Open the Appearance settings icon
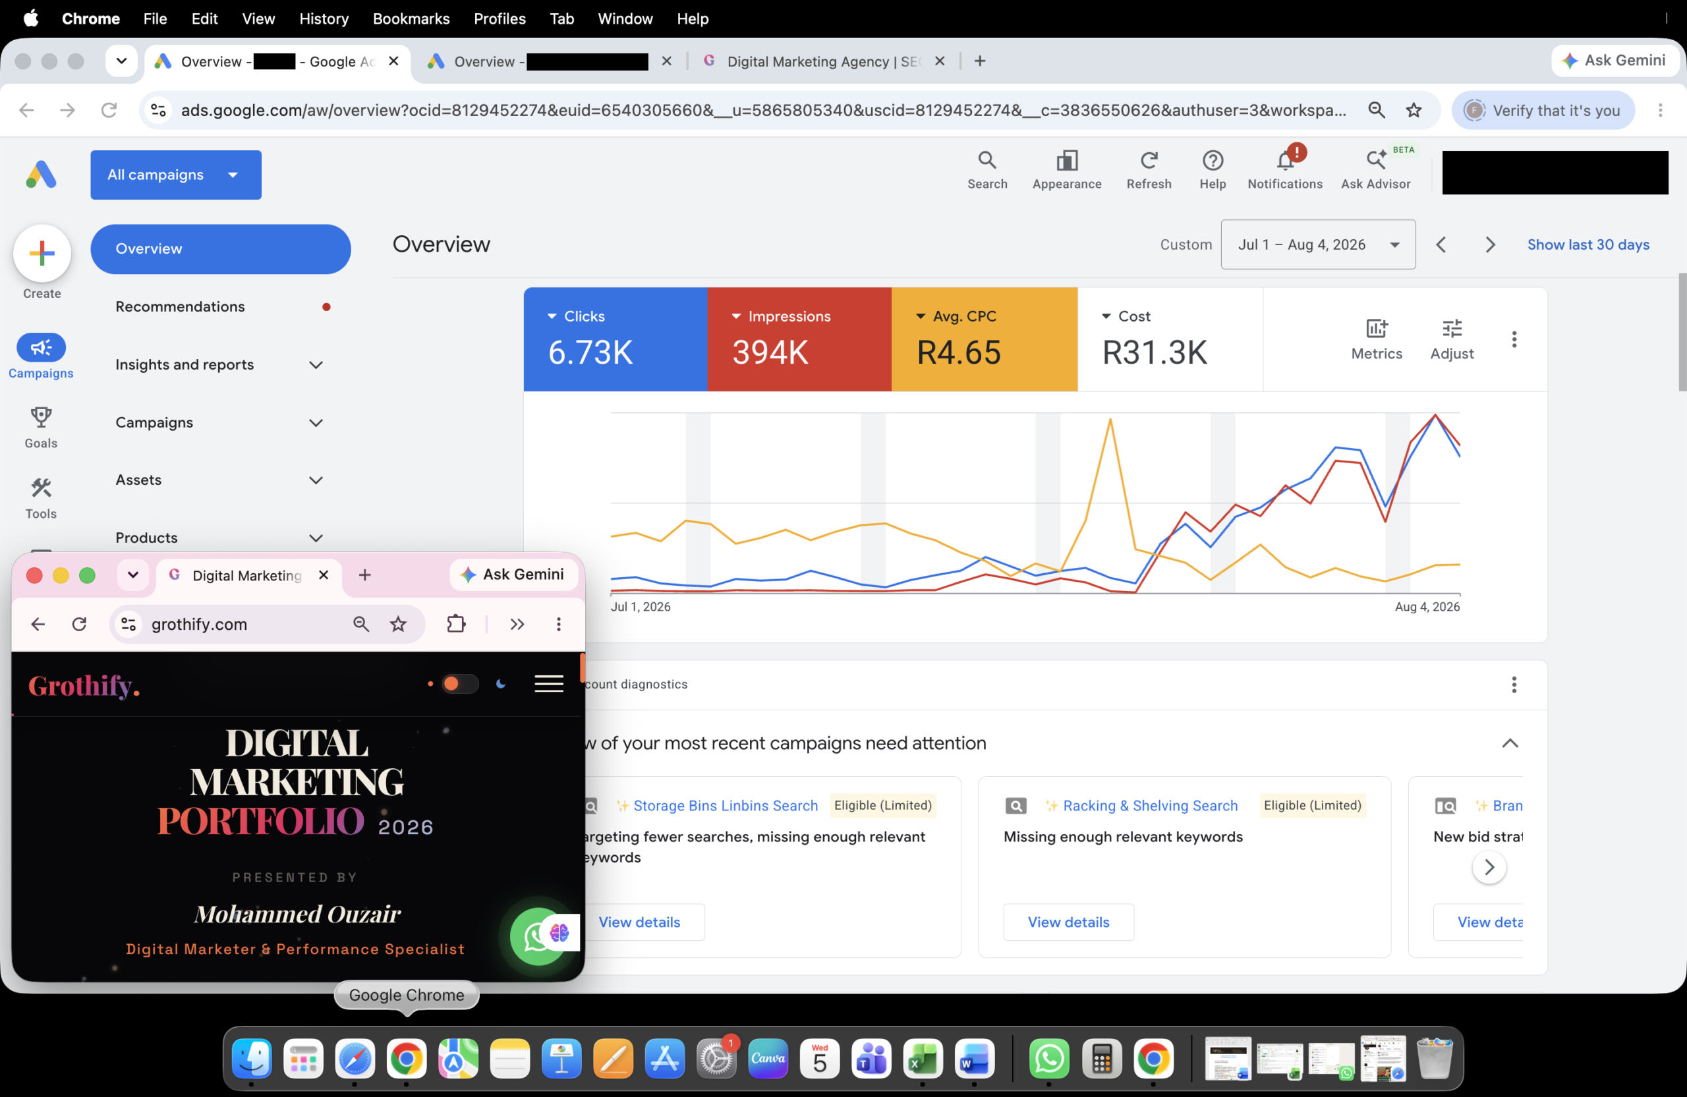Screen dimensions: 1687x1097 pos(1066,170)
